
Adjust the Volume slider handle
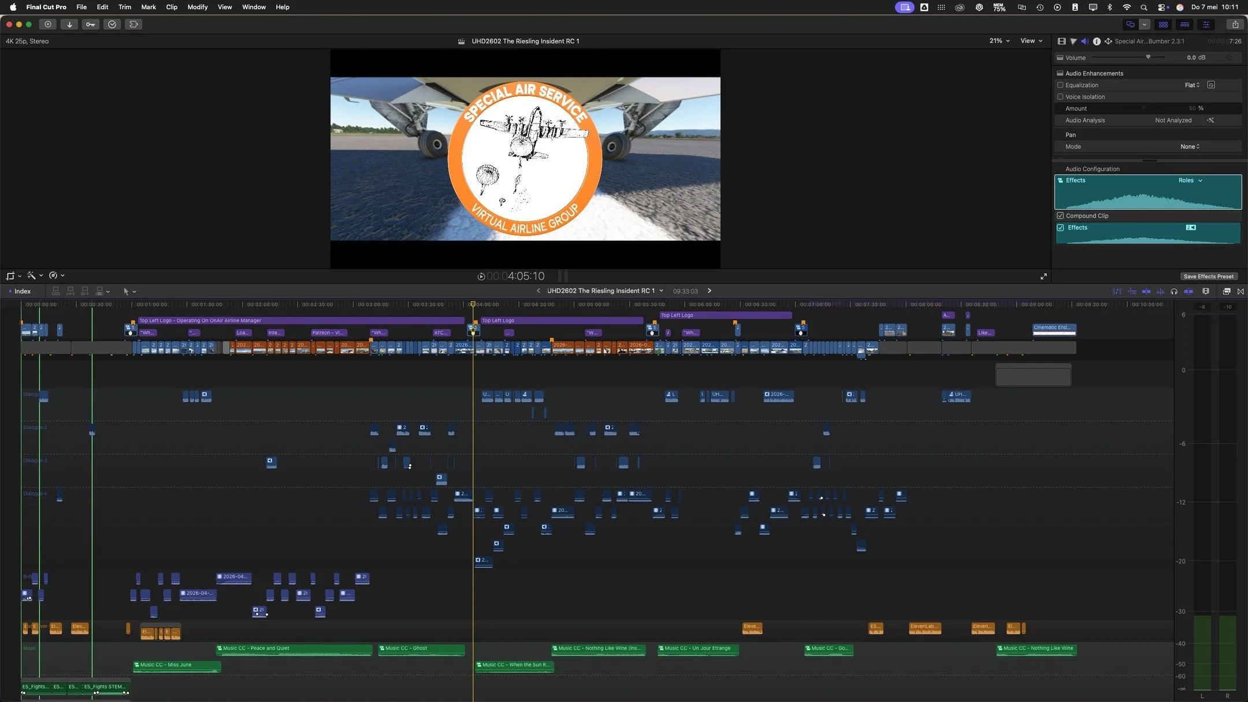point(1148,57)
